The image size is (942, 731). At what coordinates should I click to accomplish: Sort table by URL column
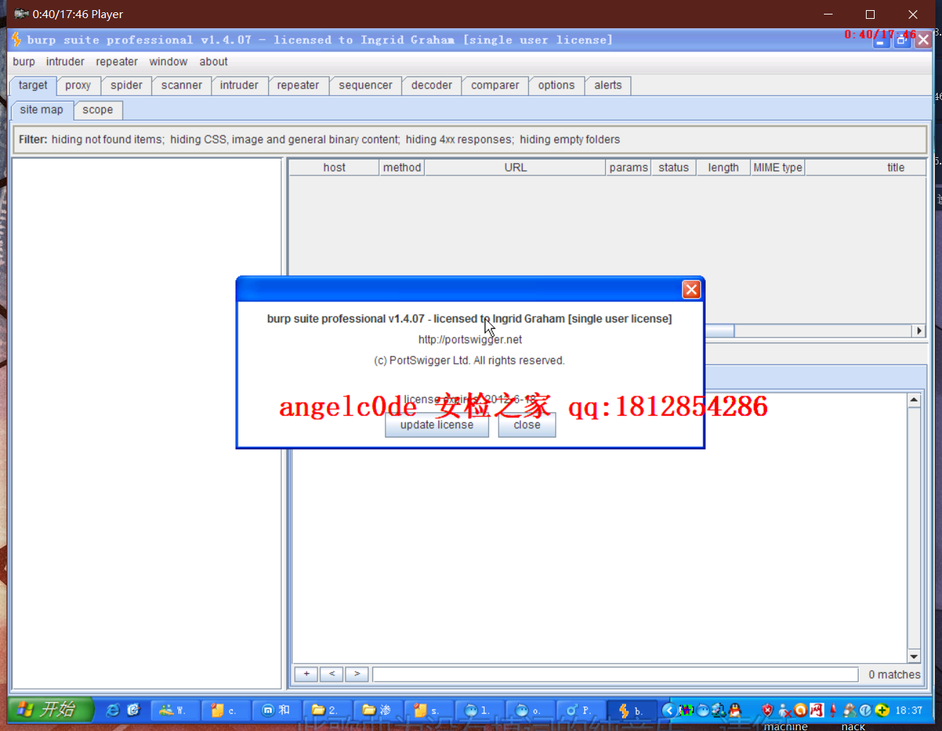tap(515, 167)
